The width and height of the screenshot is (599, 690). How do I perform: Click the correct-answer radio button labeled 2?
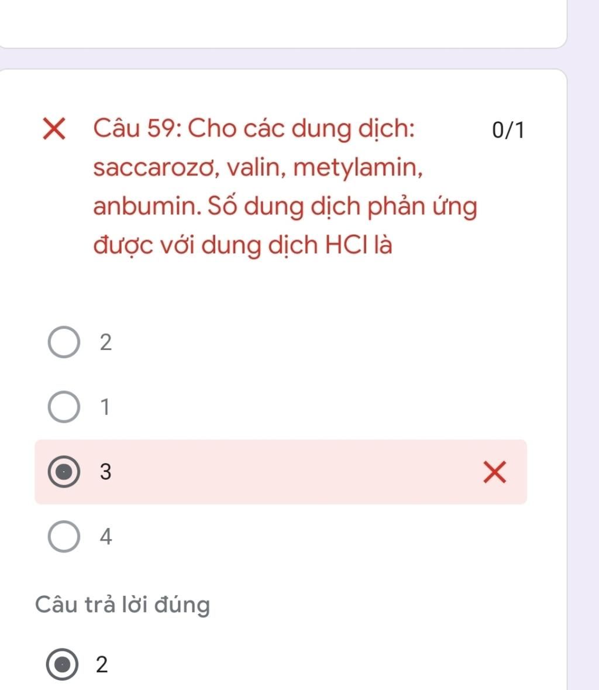click(x=62, y=664)
